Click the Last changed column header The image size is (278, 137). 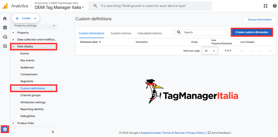247,42
